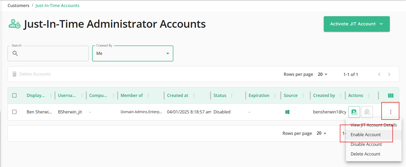This screenshot has width=406, height=167.
Task: Open the Actions column options dots
Action: (369, 96)
